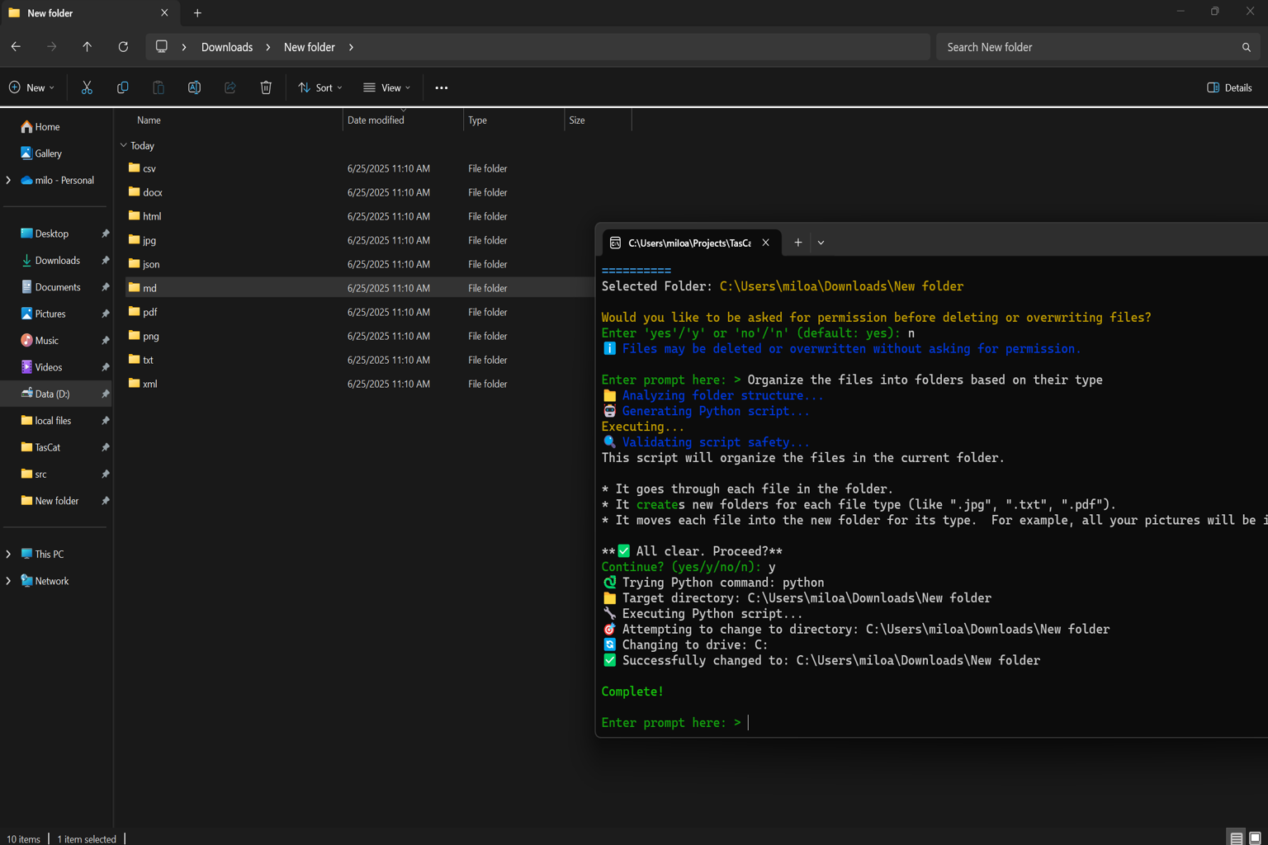Open terminal profiles dropdown chevron
Image resolution: width=1268 pixels, height=845 pixels.
pos(821,243)
